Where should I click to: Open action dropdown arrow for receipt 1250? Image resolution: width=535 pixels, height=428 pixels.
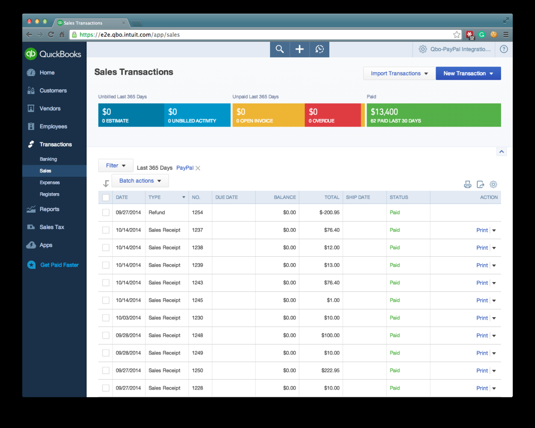494,371
